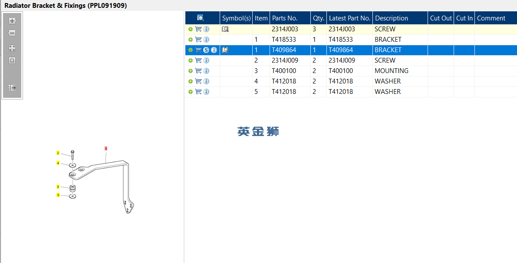Click callout 5 next to lower washer
Viewport: 517px width, 263px height.
click(x=58, y=195)
